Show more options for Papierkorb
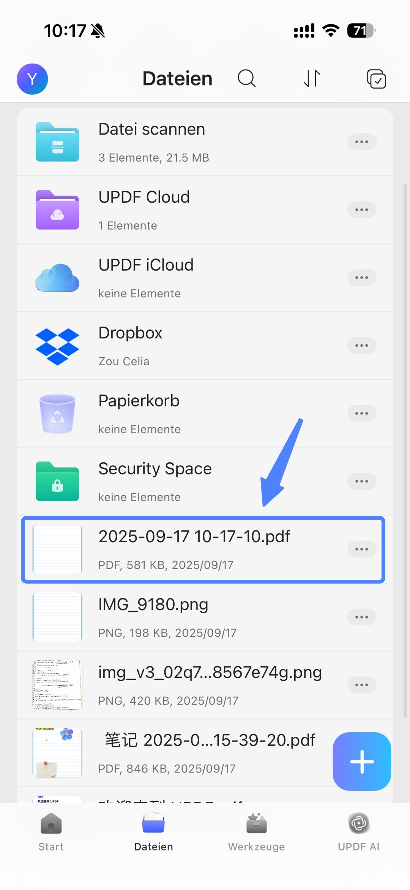The image size is (410, 890). pos(362,413)
